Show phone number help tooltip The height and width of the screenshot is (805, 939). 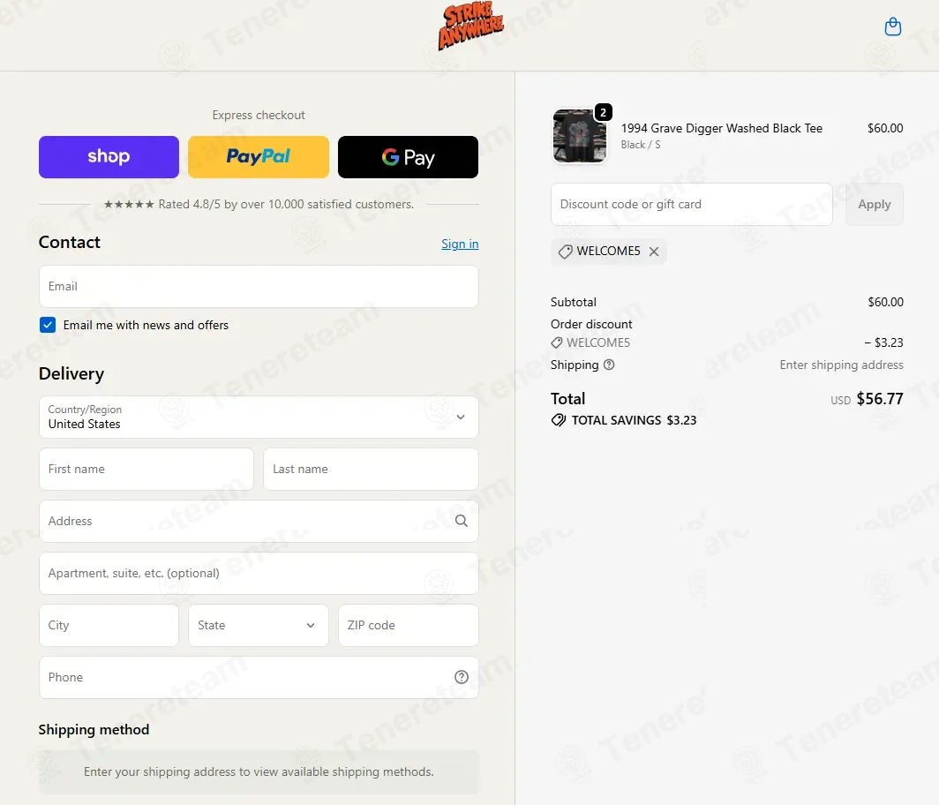coord(461,677)
